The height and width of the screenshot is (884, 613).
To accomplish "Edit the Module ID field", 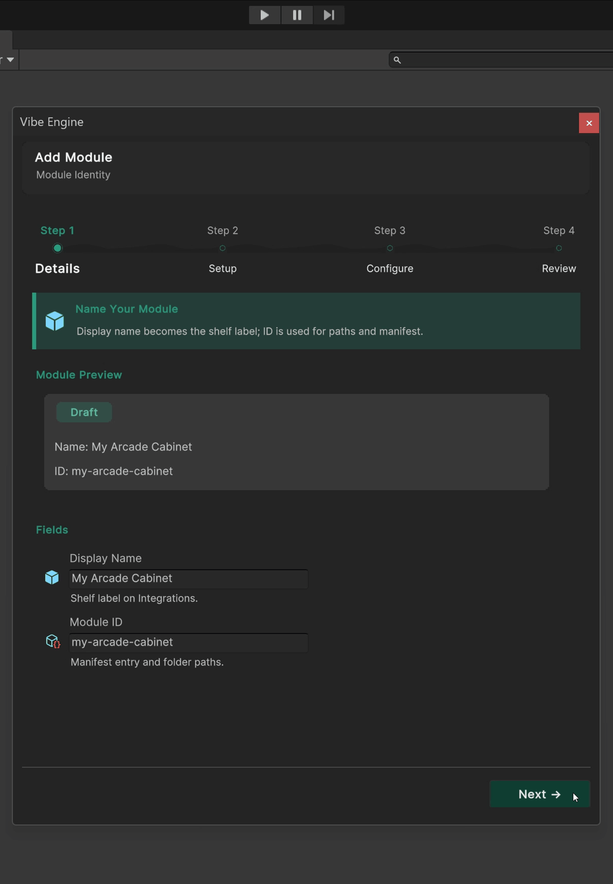I will (189, 643).
